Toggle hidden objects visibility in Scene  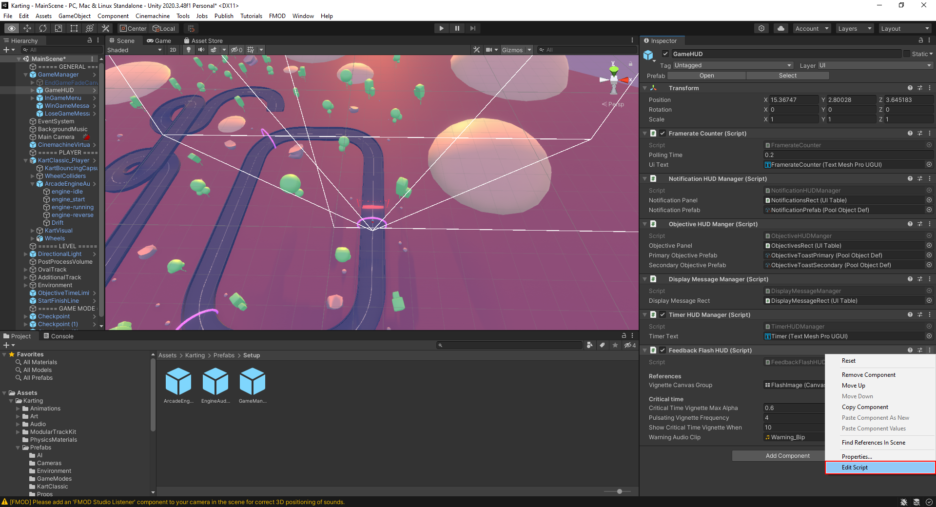236,50
